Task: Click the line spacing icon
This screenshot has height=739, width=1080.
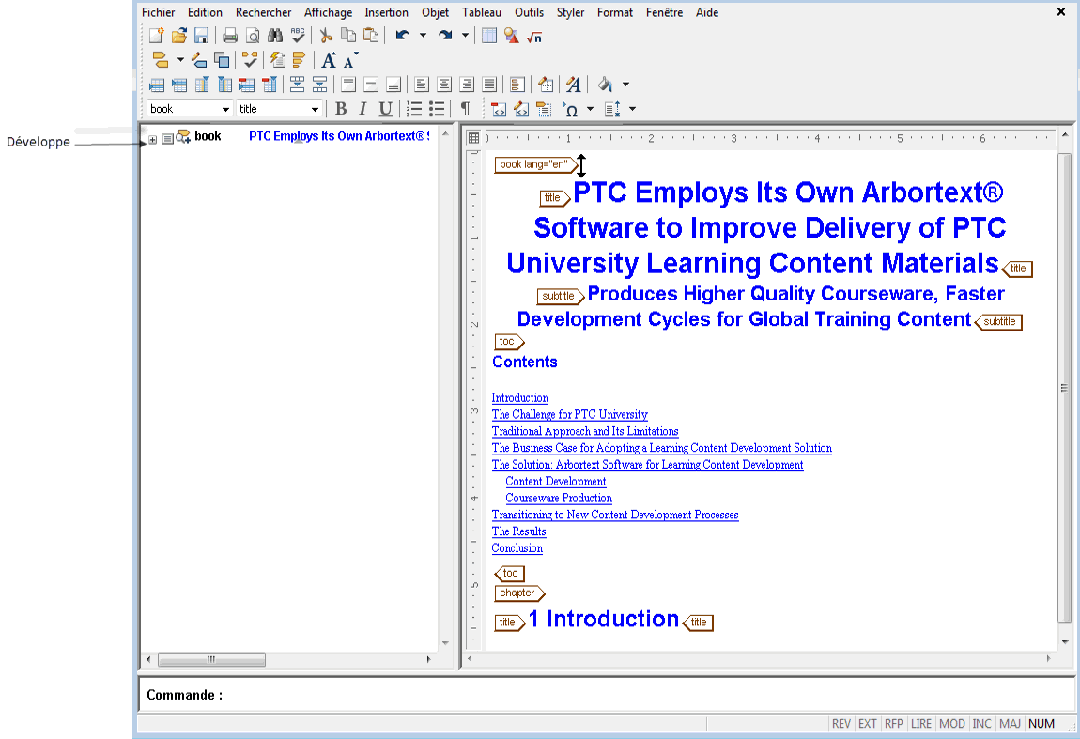Action: (x=612, y=110)
